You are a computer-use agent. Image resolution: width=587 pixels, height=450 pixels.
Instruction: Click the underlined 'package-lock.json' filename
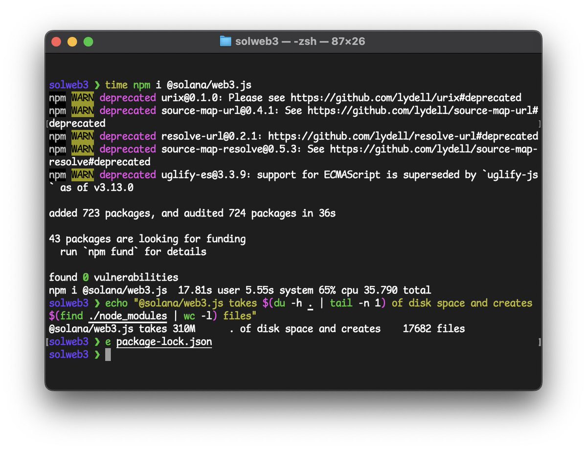[164, 342]
